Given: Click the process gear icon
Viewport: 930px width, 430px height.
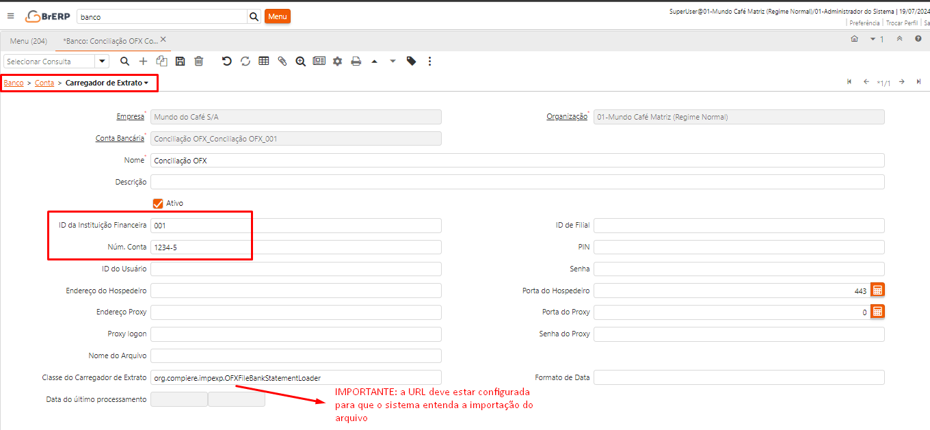Looking at the screenshot, I should click(337, 62).
